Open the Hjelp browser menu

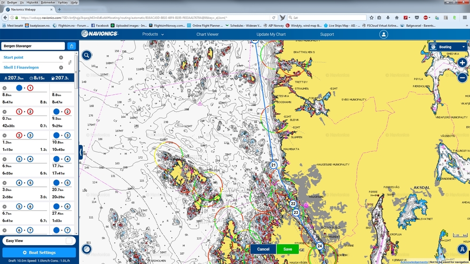(74, 2)
